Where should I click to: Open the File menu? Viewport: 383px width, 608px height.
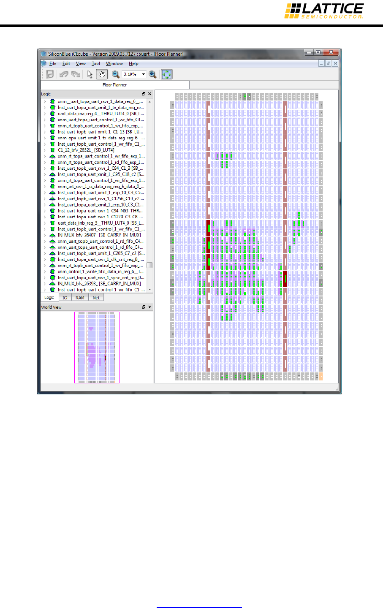coord(53,64)
